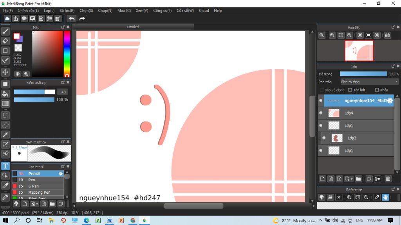The image size is (401, 225).
Task: Activate the hand tool in Reference panel
Action: click(385, 197)
